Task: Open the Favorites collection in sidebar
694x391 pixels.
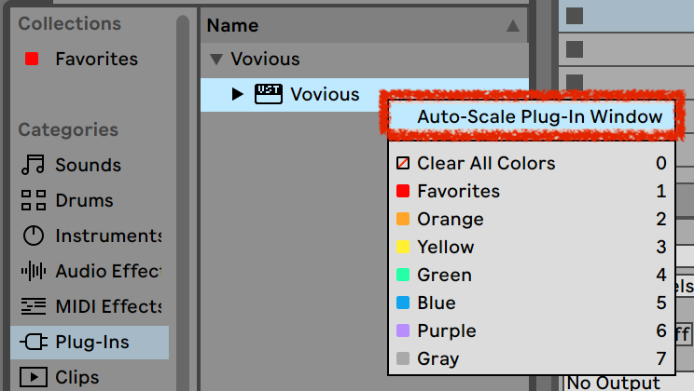Action: [95, 59]
